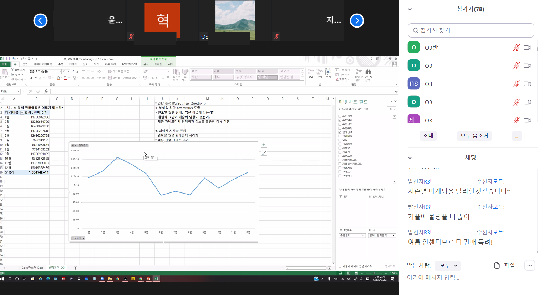Click the fill color bucket icon
The image size is (538, 295).
click(x=59, y=78)
